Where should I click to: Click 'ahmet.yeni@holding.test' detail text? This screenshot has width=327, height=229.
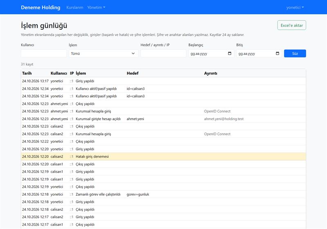click(224, 119)
